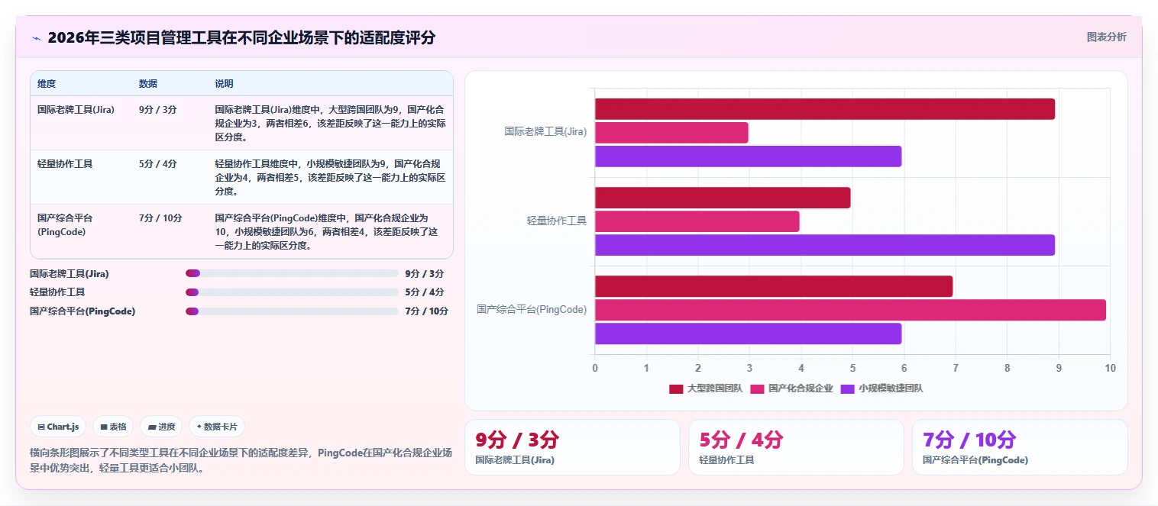Click the 国际老牌工具(Jira) y-axis label
The width and height of the screenshot is (1158, 506).
pos(545,132)
